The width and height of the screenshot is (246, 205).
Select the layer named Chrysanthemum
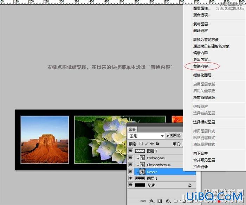159,165
